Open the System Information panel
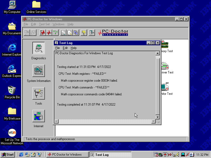This screenshot has height=158, width=211. [39, 71]
